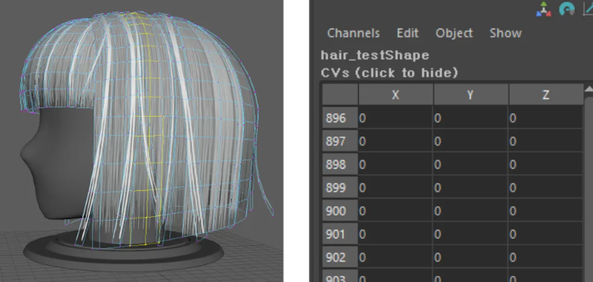Click the Z value field of CV 901
Screen dimensions: 593x282
[x=545, y=234]
